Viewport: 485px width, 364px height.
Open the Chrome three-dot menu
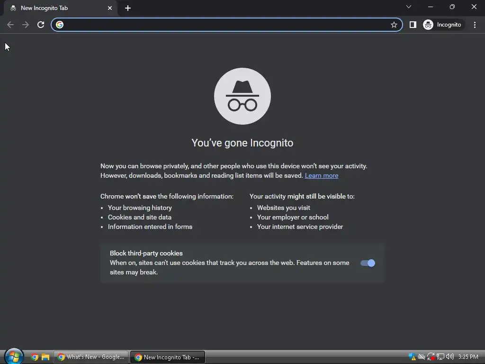(475, 25)
